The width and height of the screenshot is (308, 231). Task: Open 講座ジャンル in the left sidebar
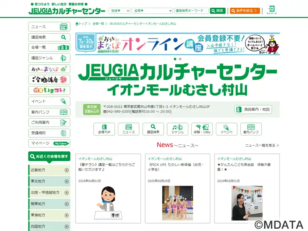tap(49, 58)
